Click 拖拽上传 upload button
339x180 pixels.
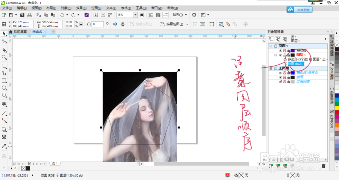(299, 10)
